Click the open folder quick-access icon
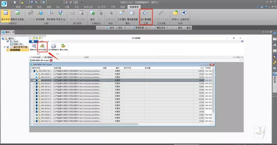The width and height of the screenshot is (277, 145). [22, 2]
